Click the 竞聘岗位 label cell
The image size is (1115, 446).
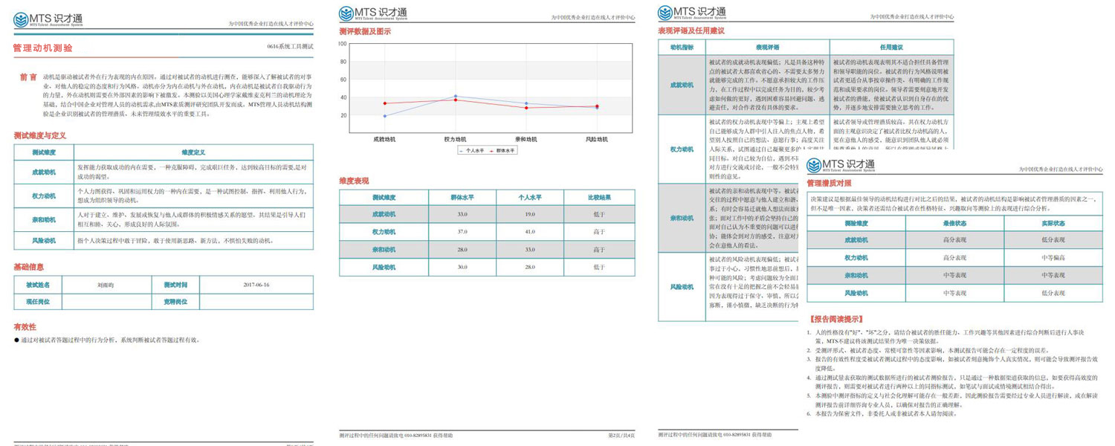pos(175,302)
